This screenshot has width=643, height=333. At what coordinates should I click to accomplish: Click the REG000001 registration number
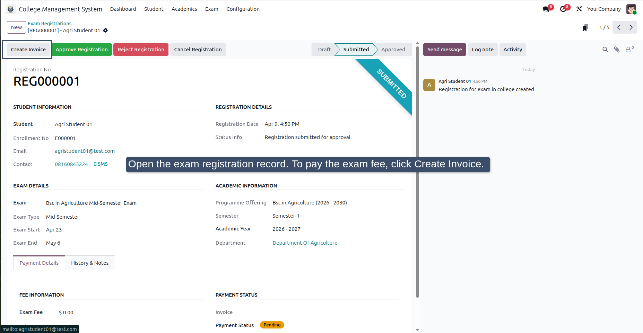point(47,81)
